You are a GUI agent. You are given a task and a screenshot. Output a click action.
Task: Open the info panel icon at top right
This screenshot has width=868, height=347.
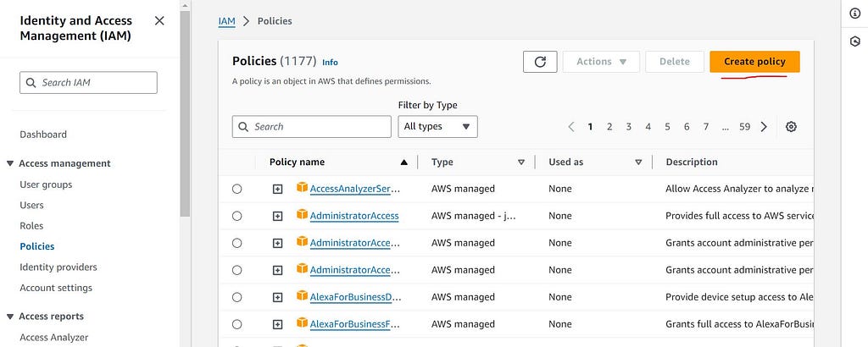(x=855, y=14)
